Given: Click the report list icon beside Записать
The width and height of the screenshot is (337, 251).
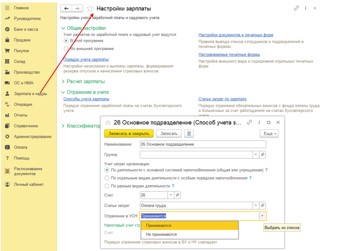Looking at the screenshot, I should (189, 134).
